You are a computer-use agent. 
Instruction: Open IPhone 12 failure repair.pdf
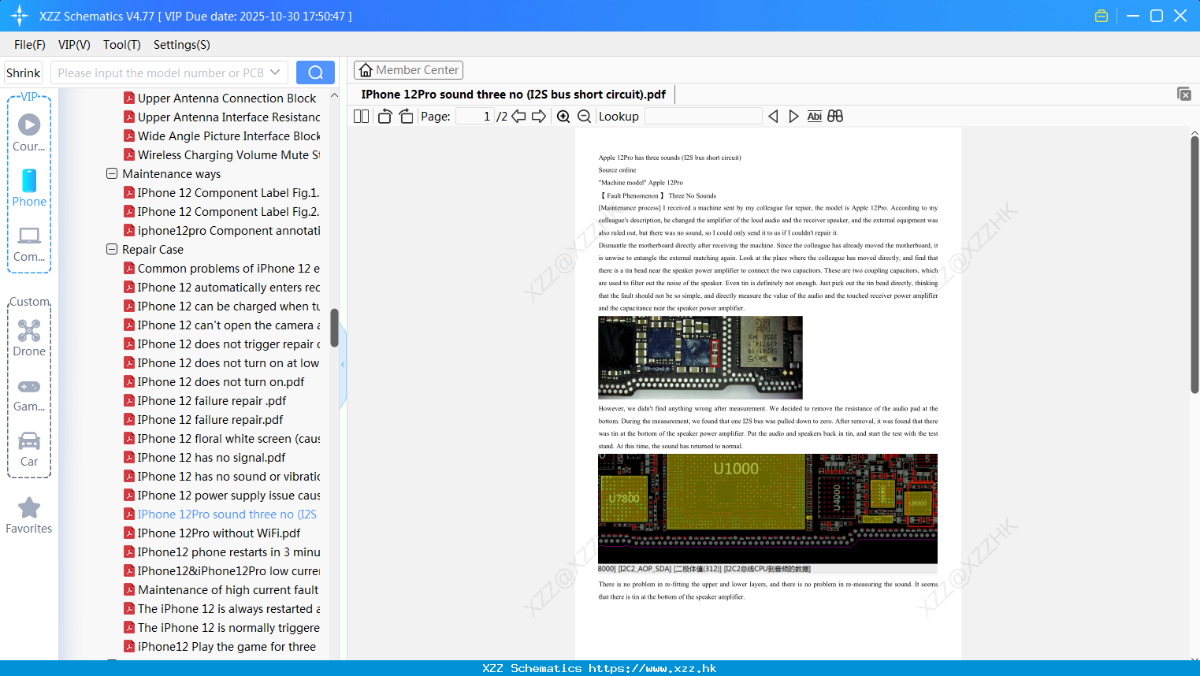[204, 419]
